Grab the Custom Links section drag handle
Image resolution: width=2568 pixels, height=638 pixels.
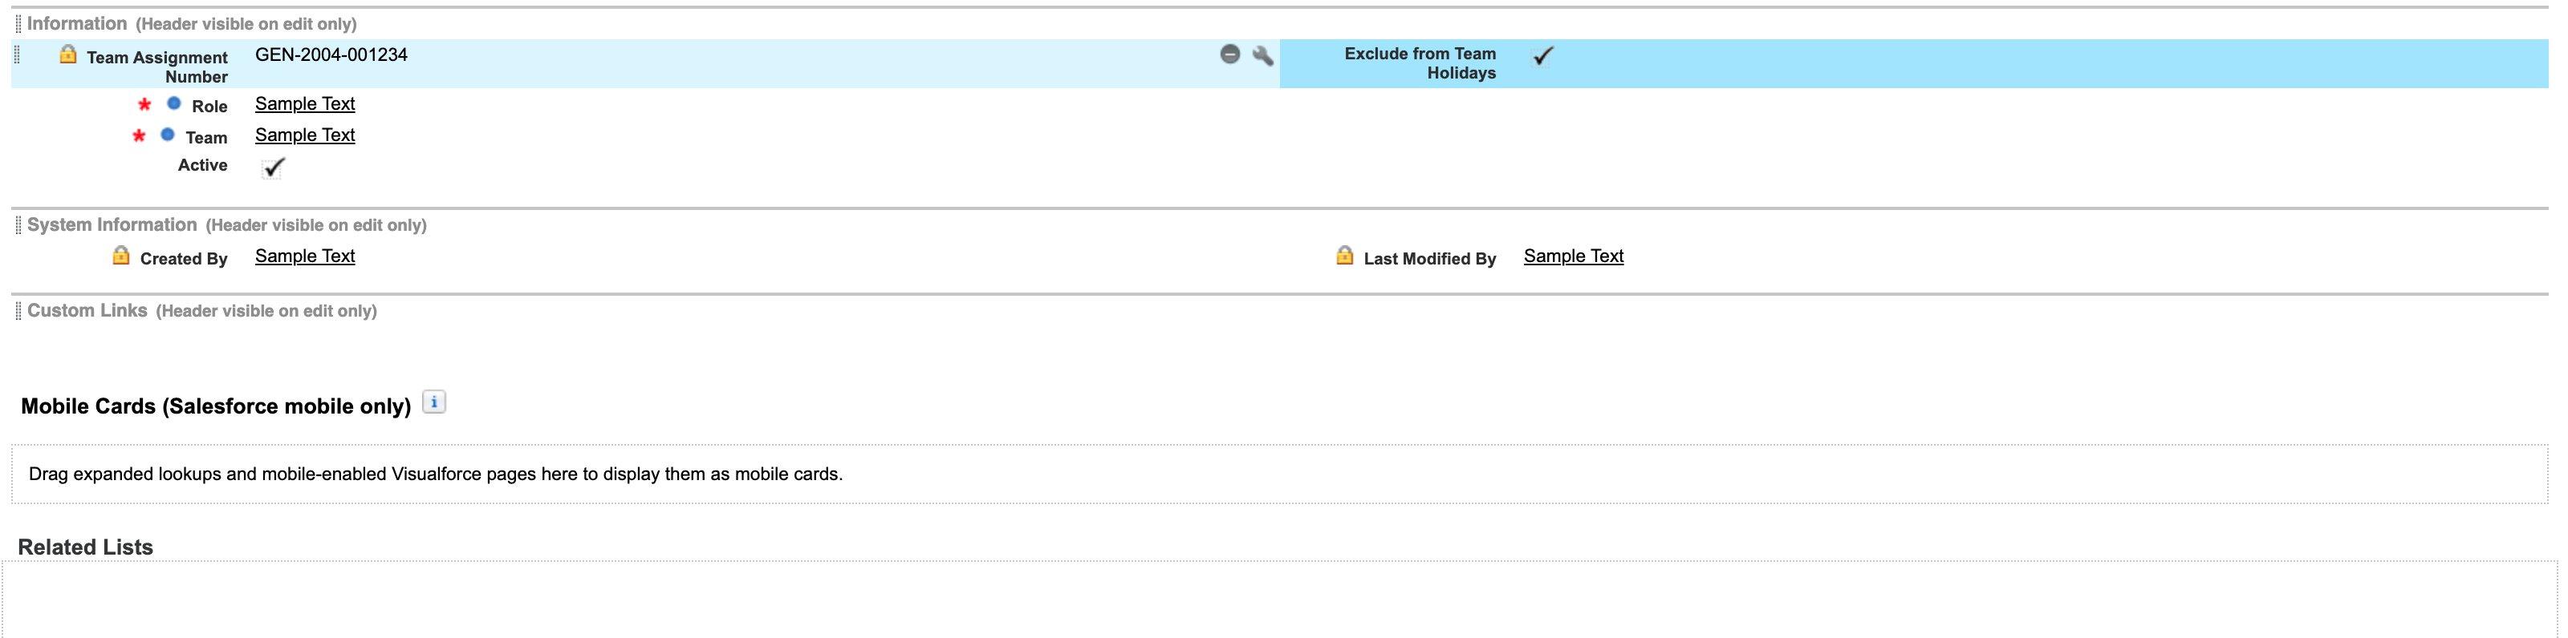[18, 310]
